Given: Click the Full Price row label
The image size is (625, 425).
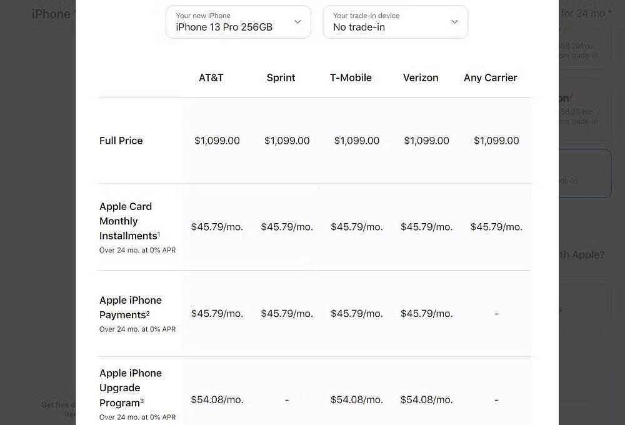Looking at the screenshot, I should coord(121,141).
